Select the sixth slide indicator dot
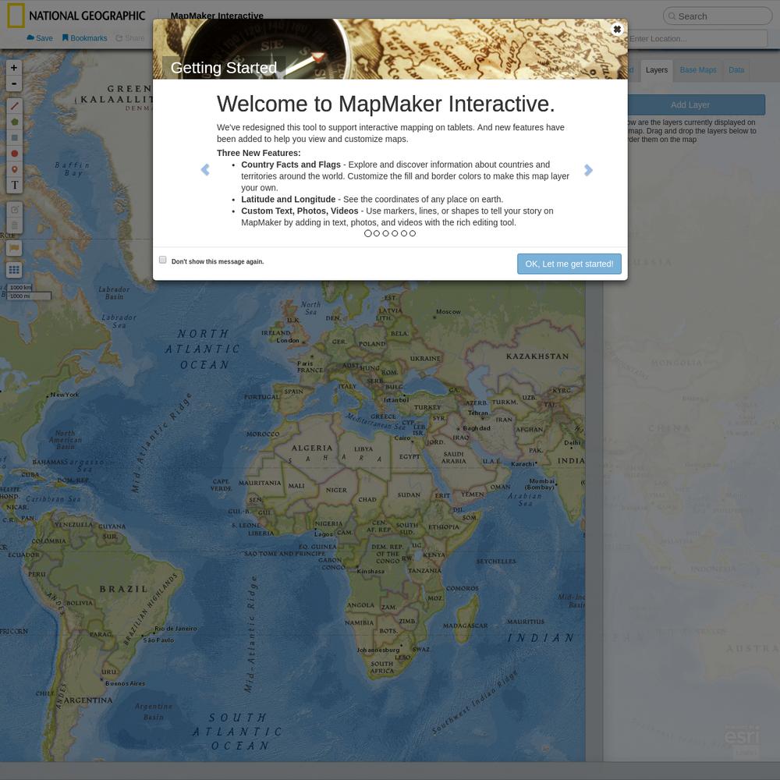The height and width of the screenshot is (780, 780). click(x=413, y=233)
